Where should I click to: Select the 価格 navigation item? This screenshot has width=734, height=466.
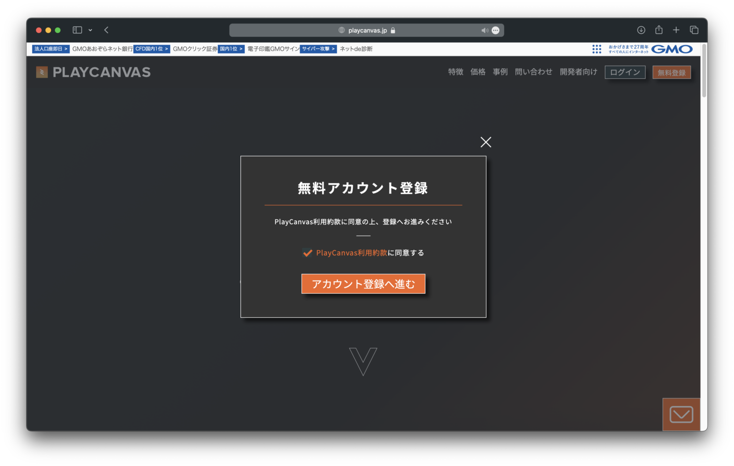(x=477, y=72)
